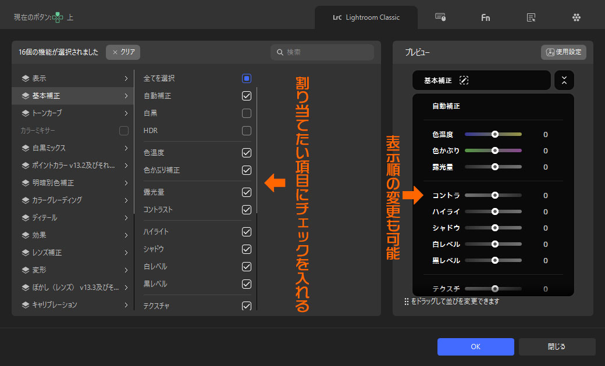Open the macro list tab icon

[531, 17]
